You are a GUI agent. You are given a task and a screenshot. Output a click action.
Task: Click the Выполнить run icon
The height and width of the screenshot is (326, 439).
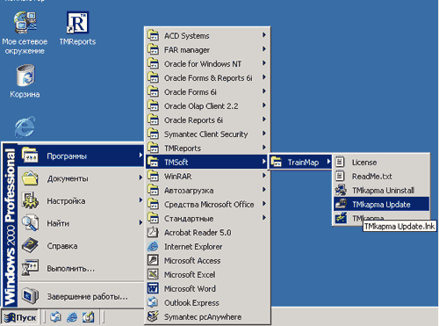[30, 268]
